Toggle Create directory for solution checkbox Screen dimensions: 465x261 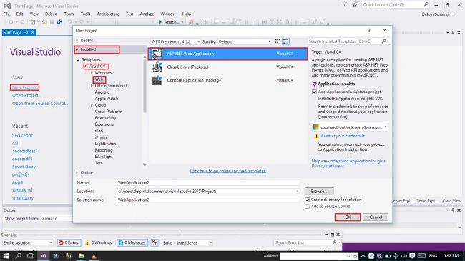point(307,200)
